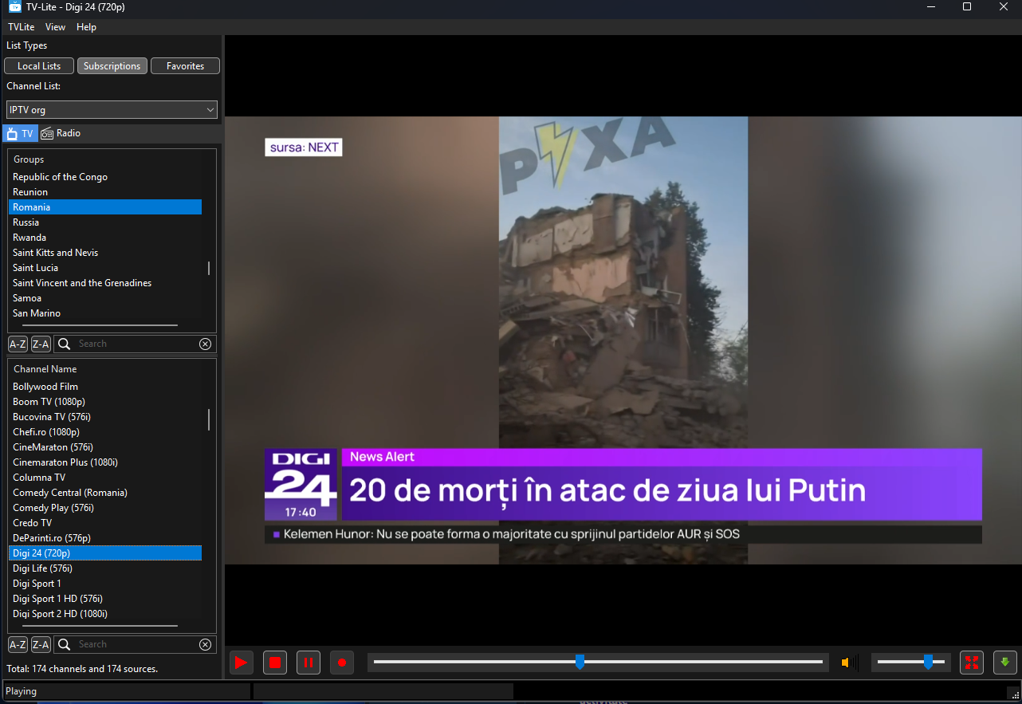Image resolution: width=1022 pixels, height=704 pixels.
Task: Open the IPTV org channel list dropdown
Action: click(112, 110)
